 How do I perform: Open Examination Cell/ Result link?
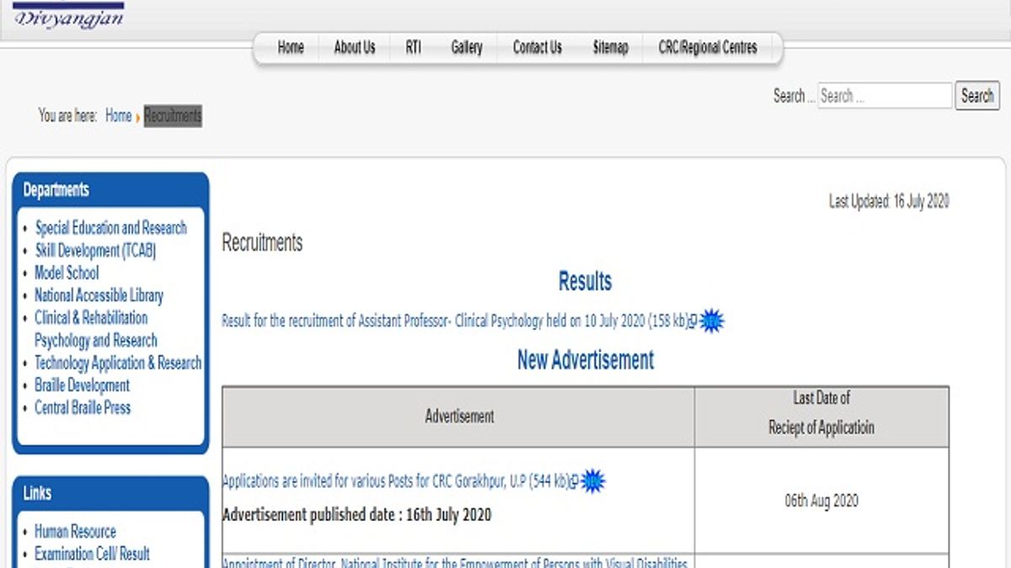pos(92,555)
